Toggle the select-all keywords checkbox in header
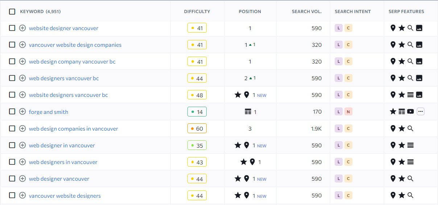Screen dimensions: 438x205 click(x=12, y=12)
